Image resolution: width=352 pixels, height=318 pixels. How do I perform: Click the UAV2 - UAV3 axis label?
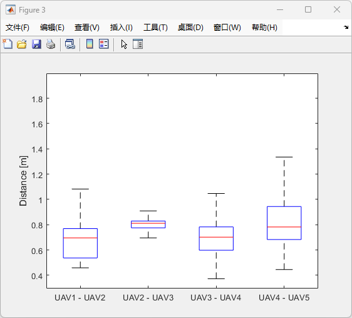148,298
